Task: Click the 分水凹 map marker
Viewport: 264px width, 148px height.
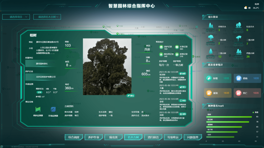Action: 103,27
